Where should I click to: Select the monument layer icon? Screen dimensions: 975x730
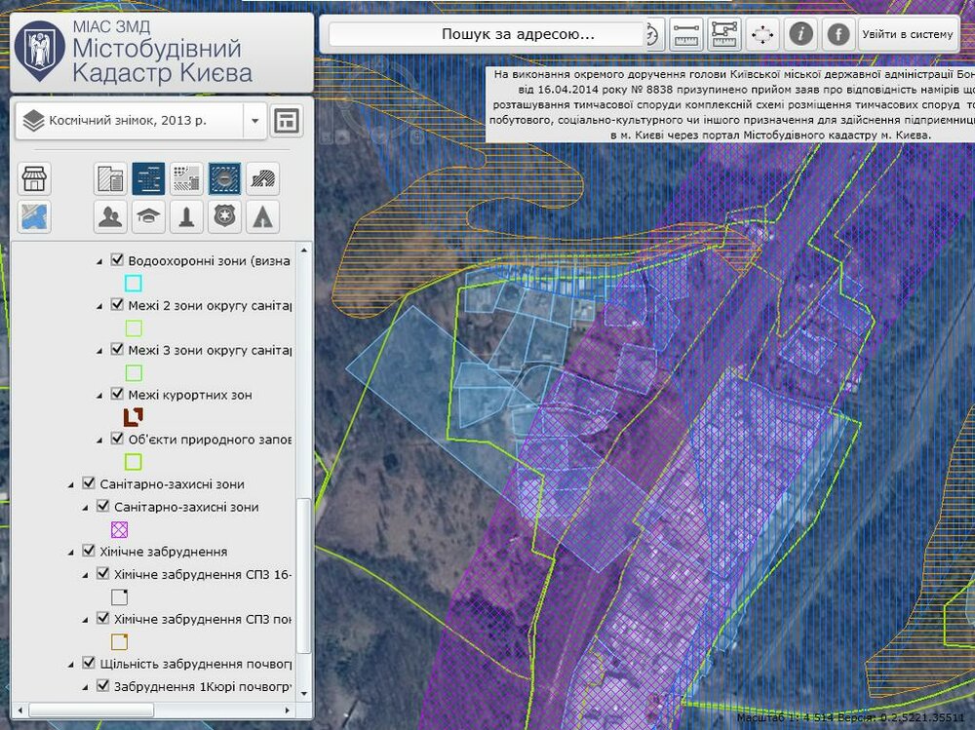tap(186, 216)
